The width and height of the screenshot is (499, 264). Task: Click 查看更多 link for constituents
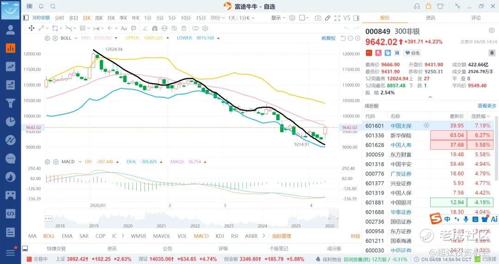pos(487,106)
